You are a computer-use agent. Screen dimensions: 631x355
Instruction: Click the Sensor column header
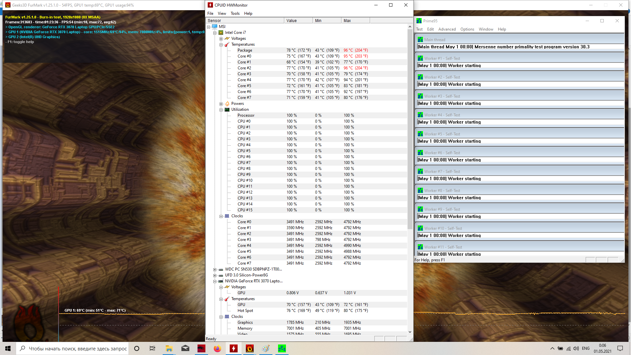tap(245, 20)
